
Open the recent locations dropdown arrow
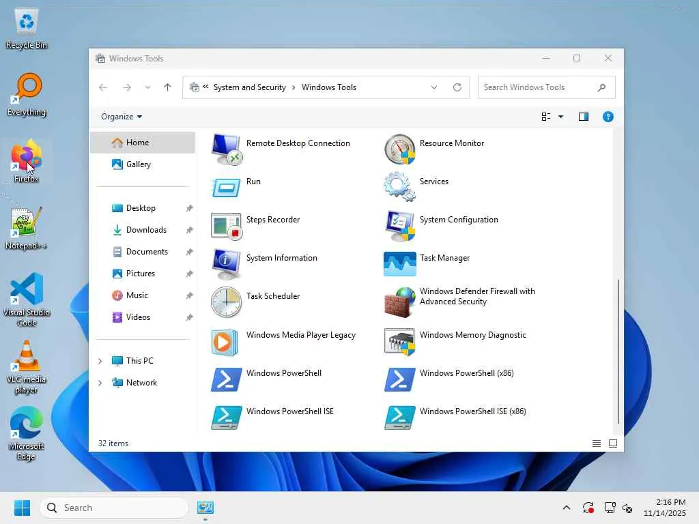click(147, 87)
